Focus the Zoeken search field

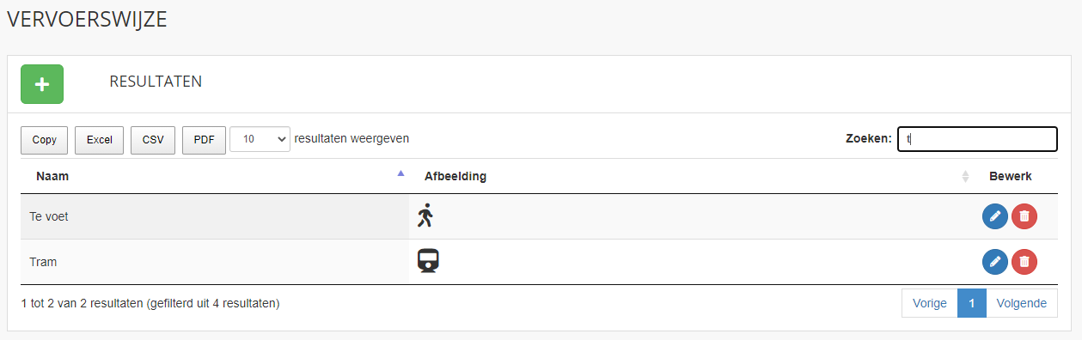977,139
